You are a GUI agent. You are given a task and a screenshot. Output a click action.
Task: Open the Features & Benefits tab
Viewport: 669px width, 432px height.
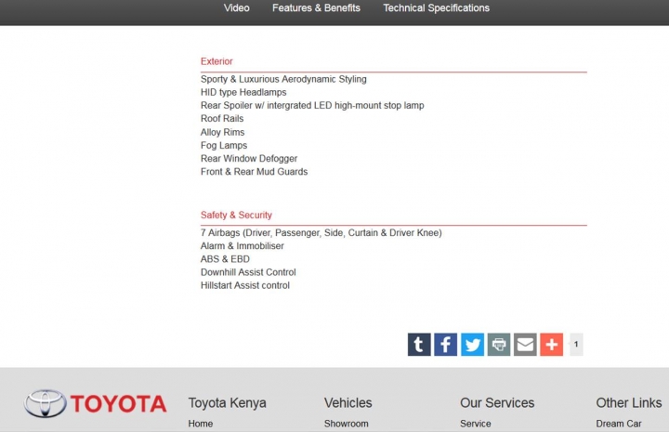(x=316, y=8)
